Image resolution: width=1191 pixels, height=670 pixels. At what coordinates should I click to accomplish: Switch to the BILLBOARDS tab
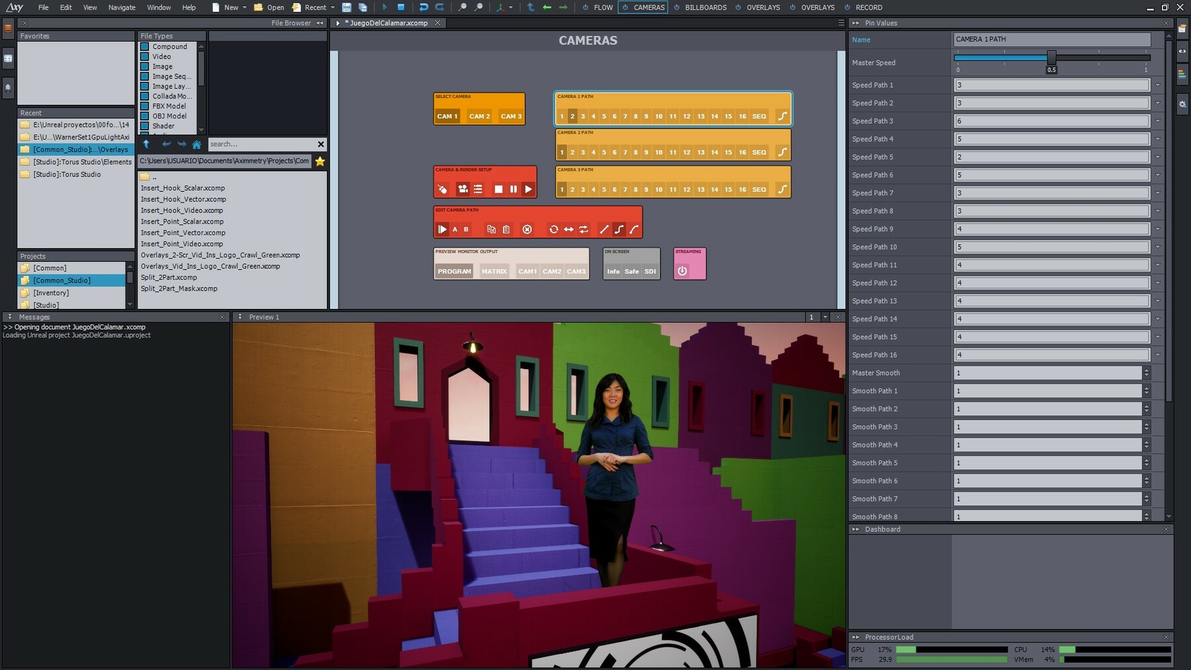705,7
